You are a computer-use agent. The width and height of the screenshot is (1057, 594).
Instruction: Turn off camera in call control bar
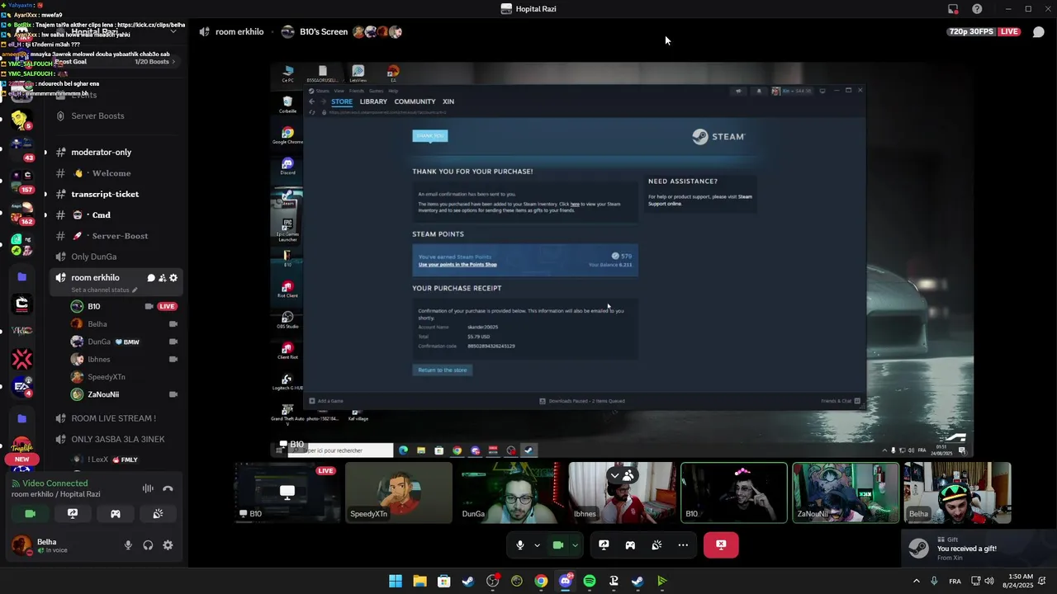coord(557,545)
